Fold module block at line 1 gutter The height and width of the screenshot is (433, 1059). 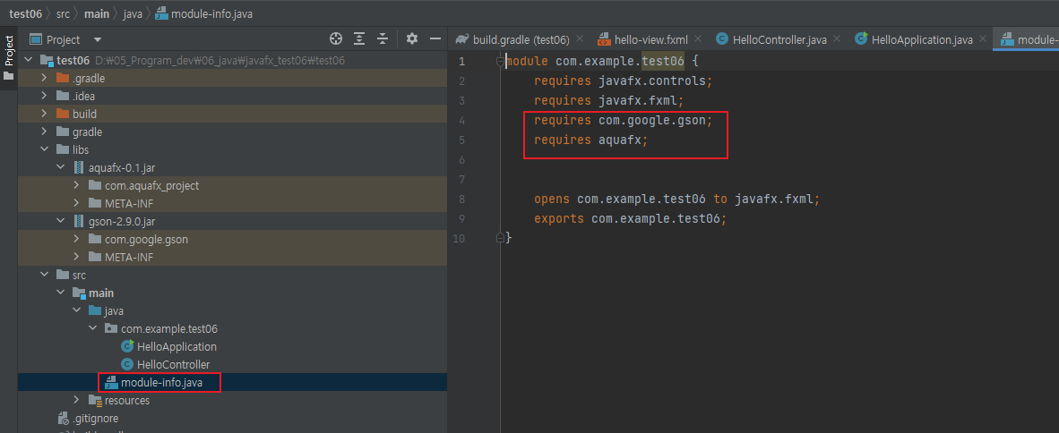501,62
